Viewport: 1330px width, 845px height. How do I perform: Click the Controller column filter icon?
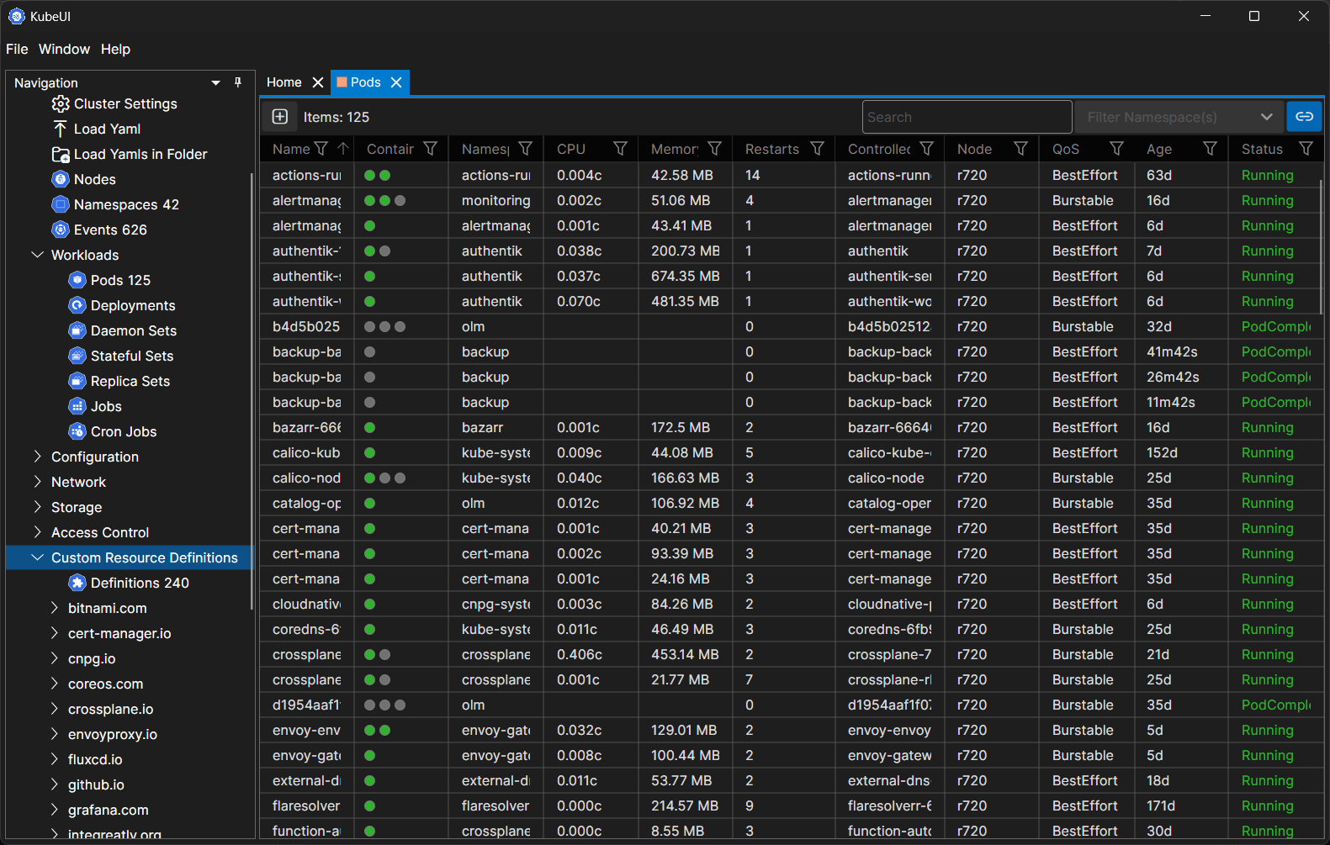(926, 149)
